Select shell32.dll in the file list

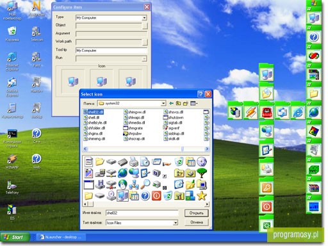point(94,112)
